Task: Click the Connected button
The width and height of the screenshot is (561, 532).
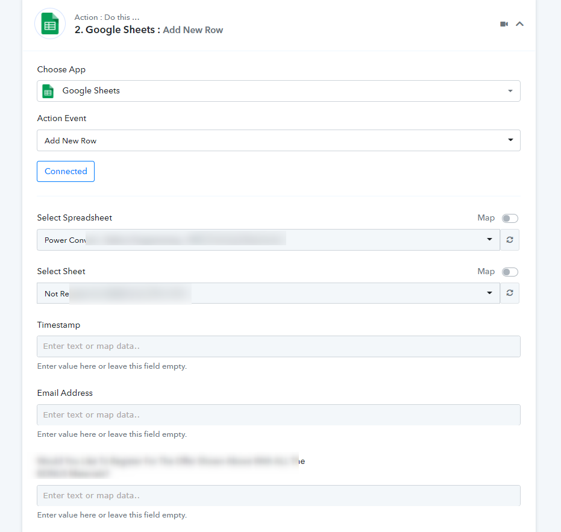Action: point(66,171)
